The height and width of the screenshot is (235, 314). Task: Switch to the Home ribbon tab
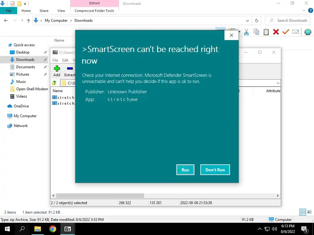(x=26, y=11)
